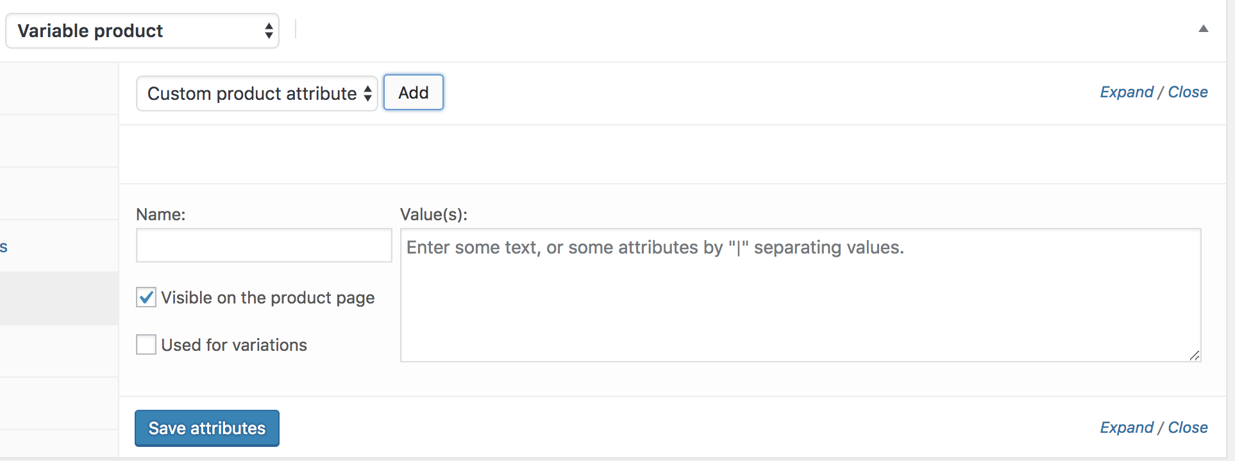Click the highlighted tab in the left sidebar
The width and height of the screenshot is (1235, 461).
coord(58,298)
